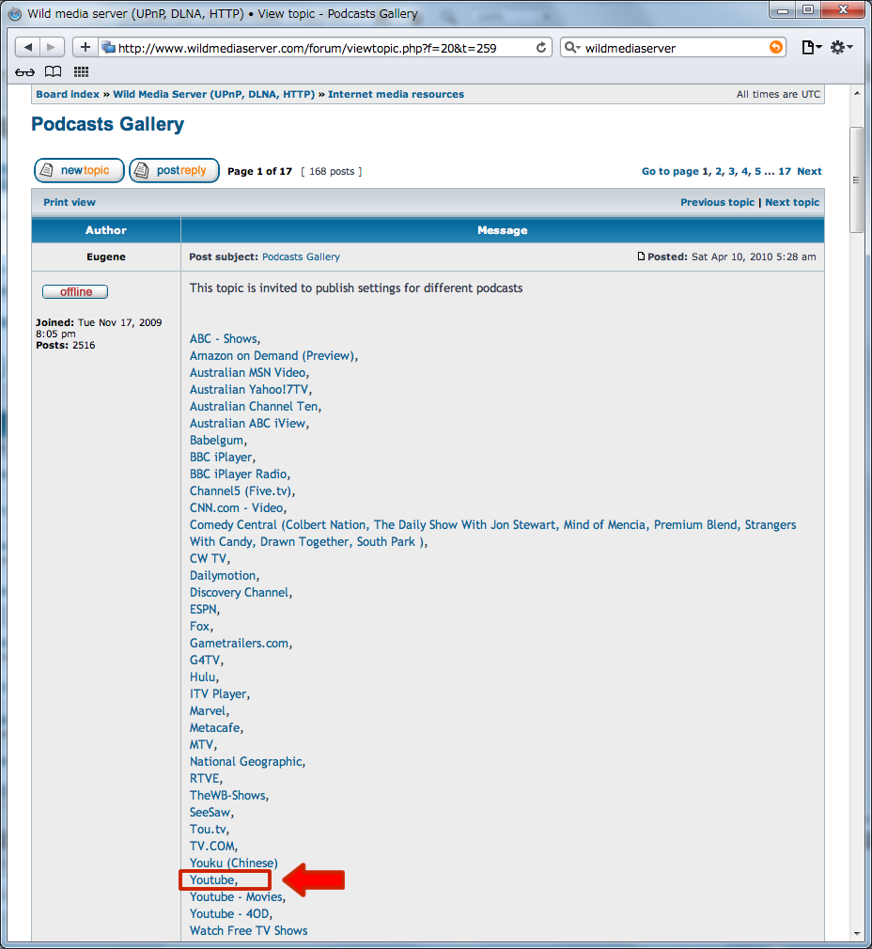Click the wildmediaserver search field

click(675, 48)
